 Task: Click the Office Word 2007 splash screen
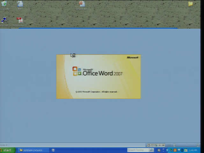(x=98, y=76)
